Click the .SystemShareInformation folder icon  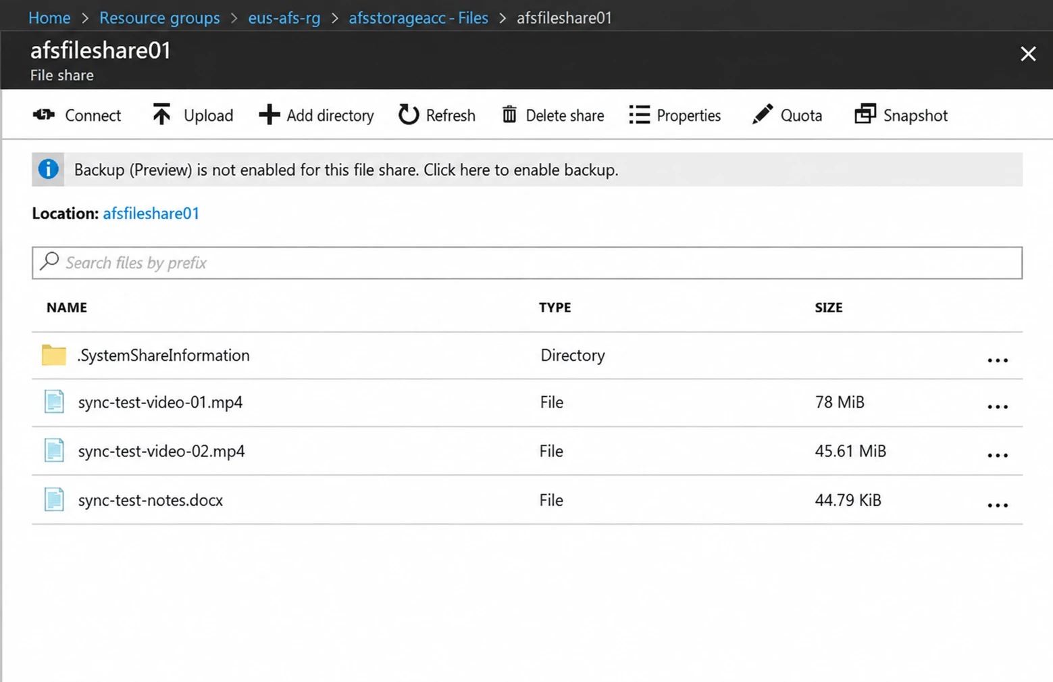point(54,355)
